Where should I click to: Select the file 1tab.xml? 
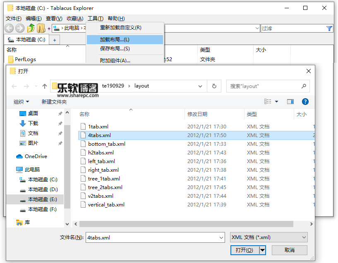[98, 126]
